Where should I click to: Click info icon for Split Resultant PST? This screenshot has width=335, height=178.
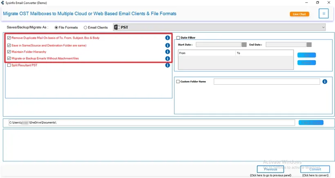point(167,65)
